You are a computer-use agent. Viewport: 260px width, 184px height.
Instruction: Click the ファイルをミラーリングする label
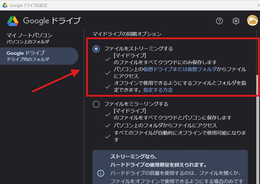(136, 104)
